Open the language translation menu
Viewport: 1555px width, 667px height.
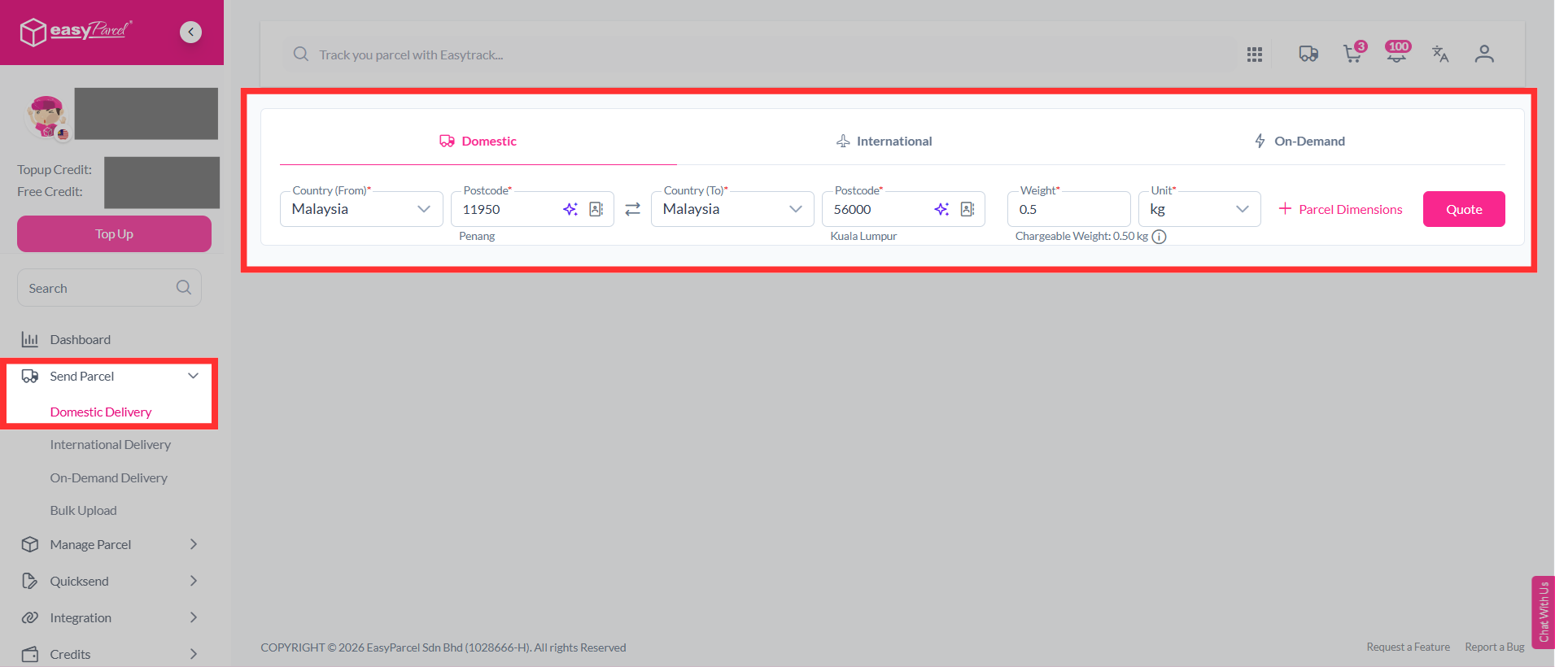[1440, 54]
